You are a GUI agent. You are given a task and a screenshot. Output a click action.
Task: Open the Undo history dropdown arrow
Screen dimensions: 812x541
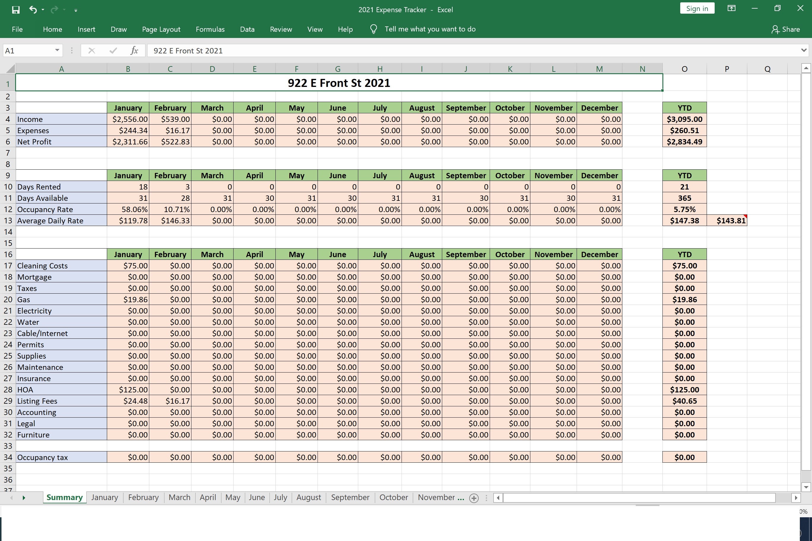point(43,10)
